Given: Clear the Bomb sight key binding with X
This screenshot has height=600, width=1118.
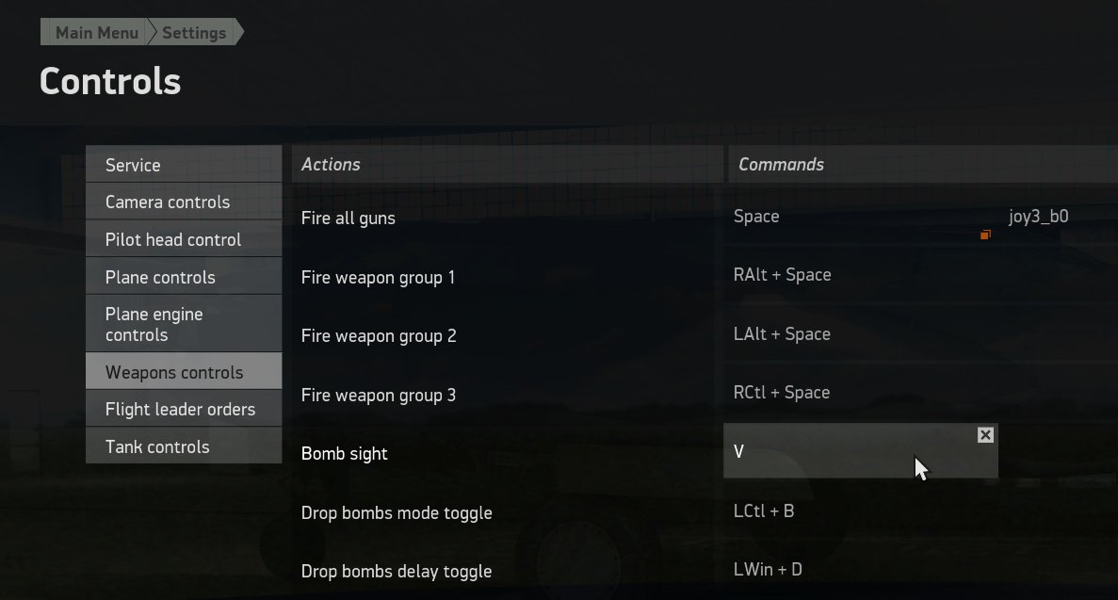Looking at the screenshot, I should pos(985,435).
